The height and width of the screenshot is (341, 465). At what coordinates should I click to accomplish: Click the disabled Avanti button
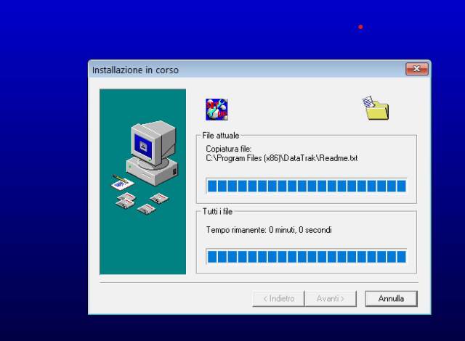[x=331, y=298]
